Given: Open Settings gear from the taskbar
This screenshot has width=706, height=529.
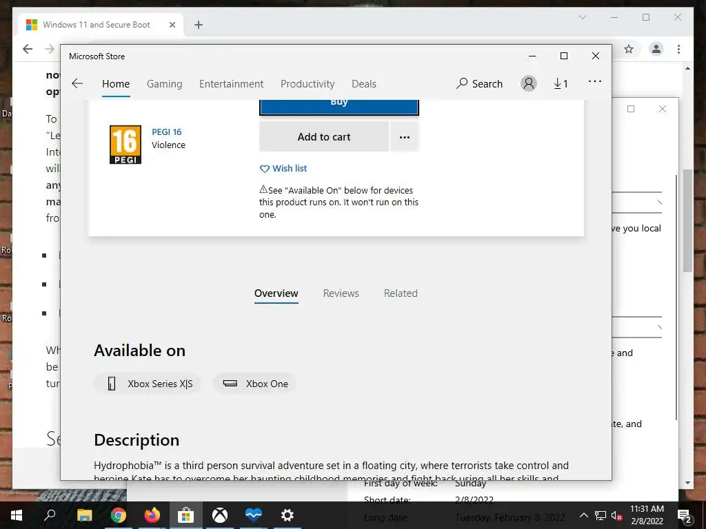Looking at the screenshot, I should coord(288,515).
